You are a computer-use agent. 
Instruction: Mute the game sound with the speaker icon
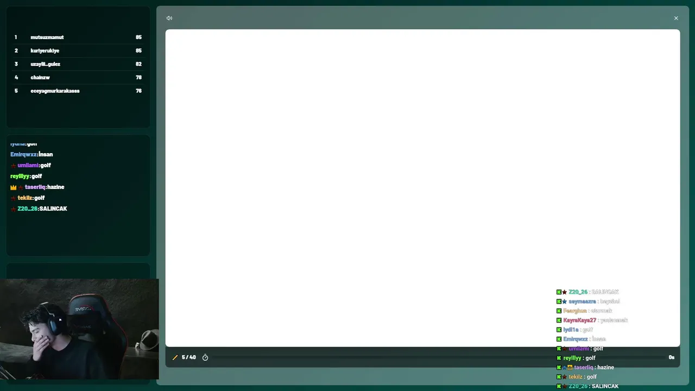(x=169, y=18)
